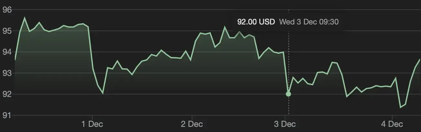Click the leftmost start of the price line
This screenshot has height=132, width=421.
coord(15,60)
